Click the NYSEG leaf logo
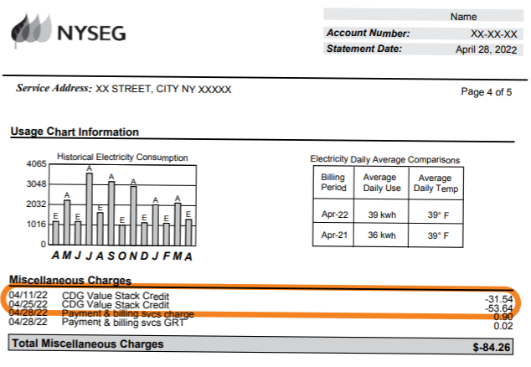The image size is (531, 367). (x=30, y=33)
